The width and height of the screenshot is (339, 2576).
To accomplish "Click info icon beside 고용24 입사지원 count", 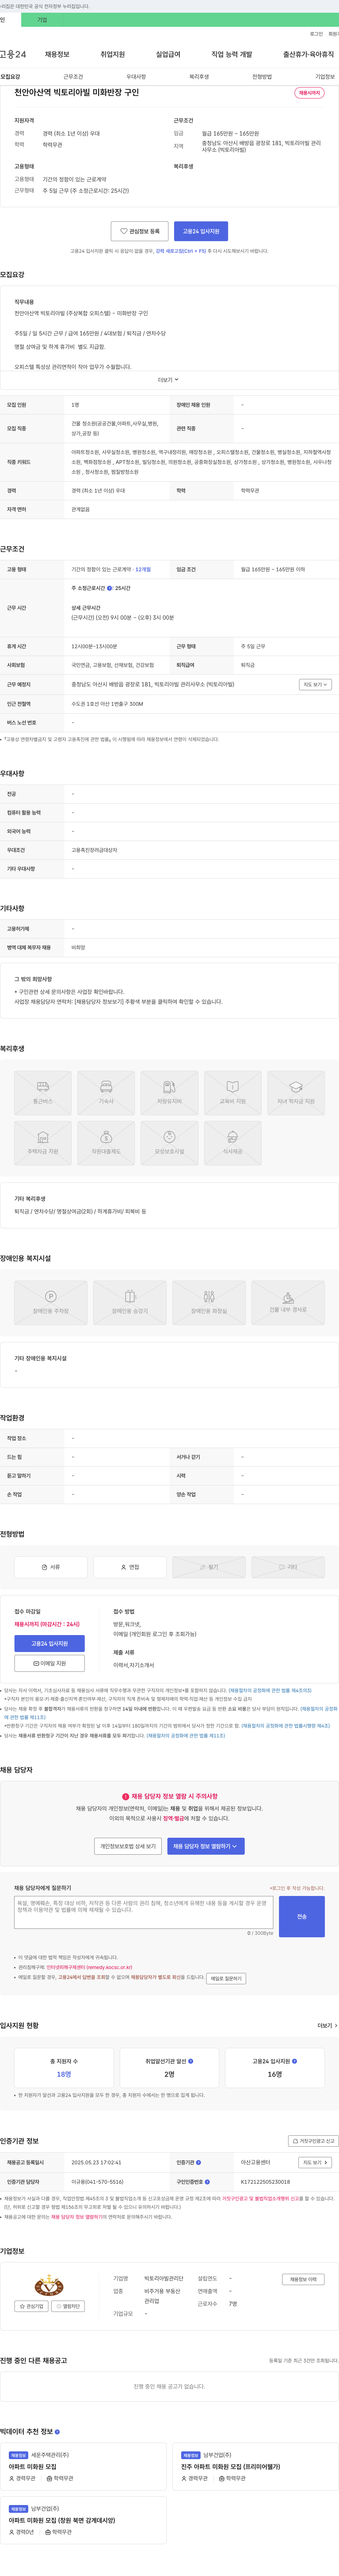I will pos(294,2061).
